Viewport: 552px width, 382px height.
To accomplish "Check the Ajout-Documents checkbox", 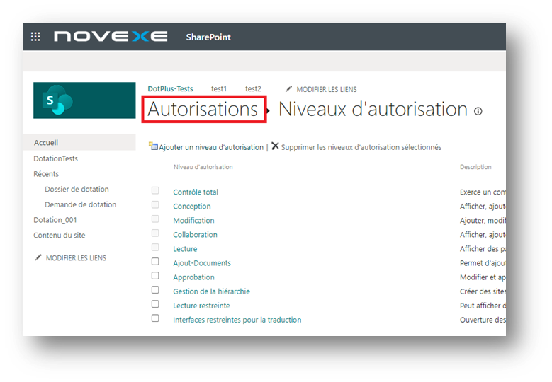I will click(x=155, y=262).
